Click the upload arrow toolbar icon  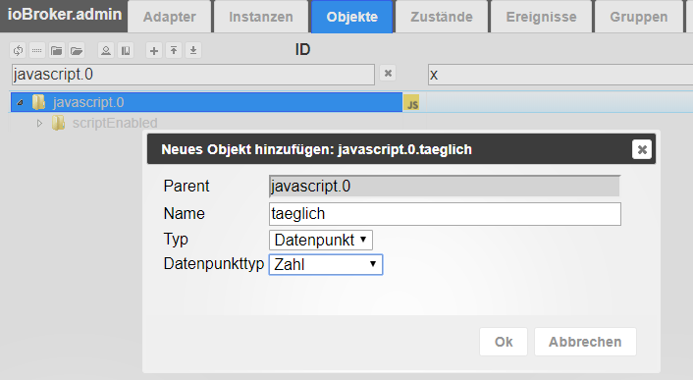point(174,50)
